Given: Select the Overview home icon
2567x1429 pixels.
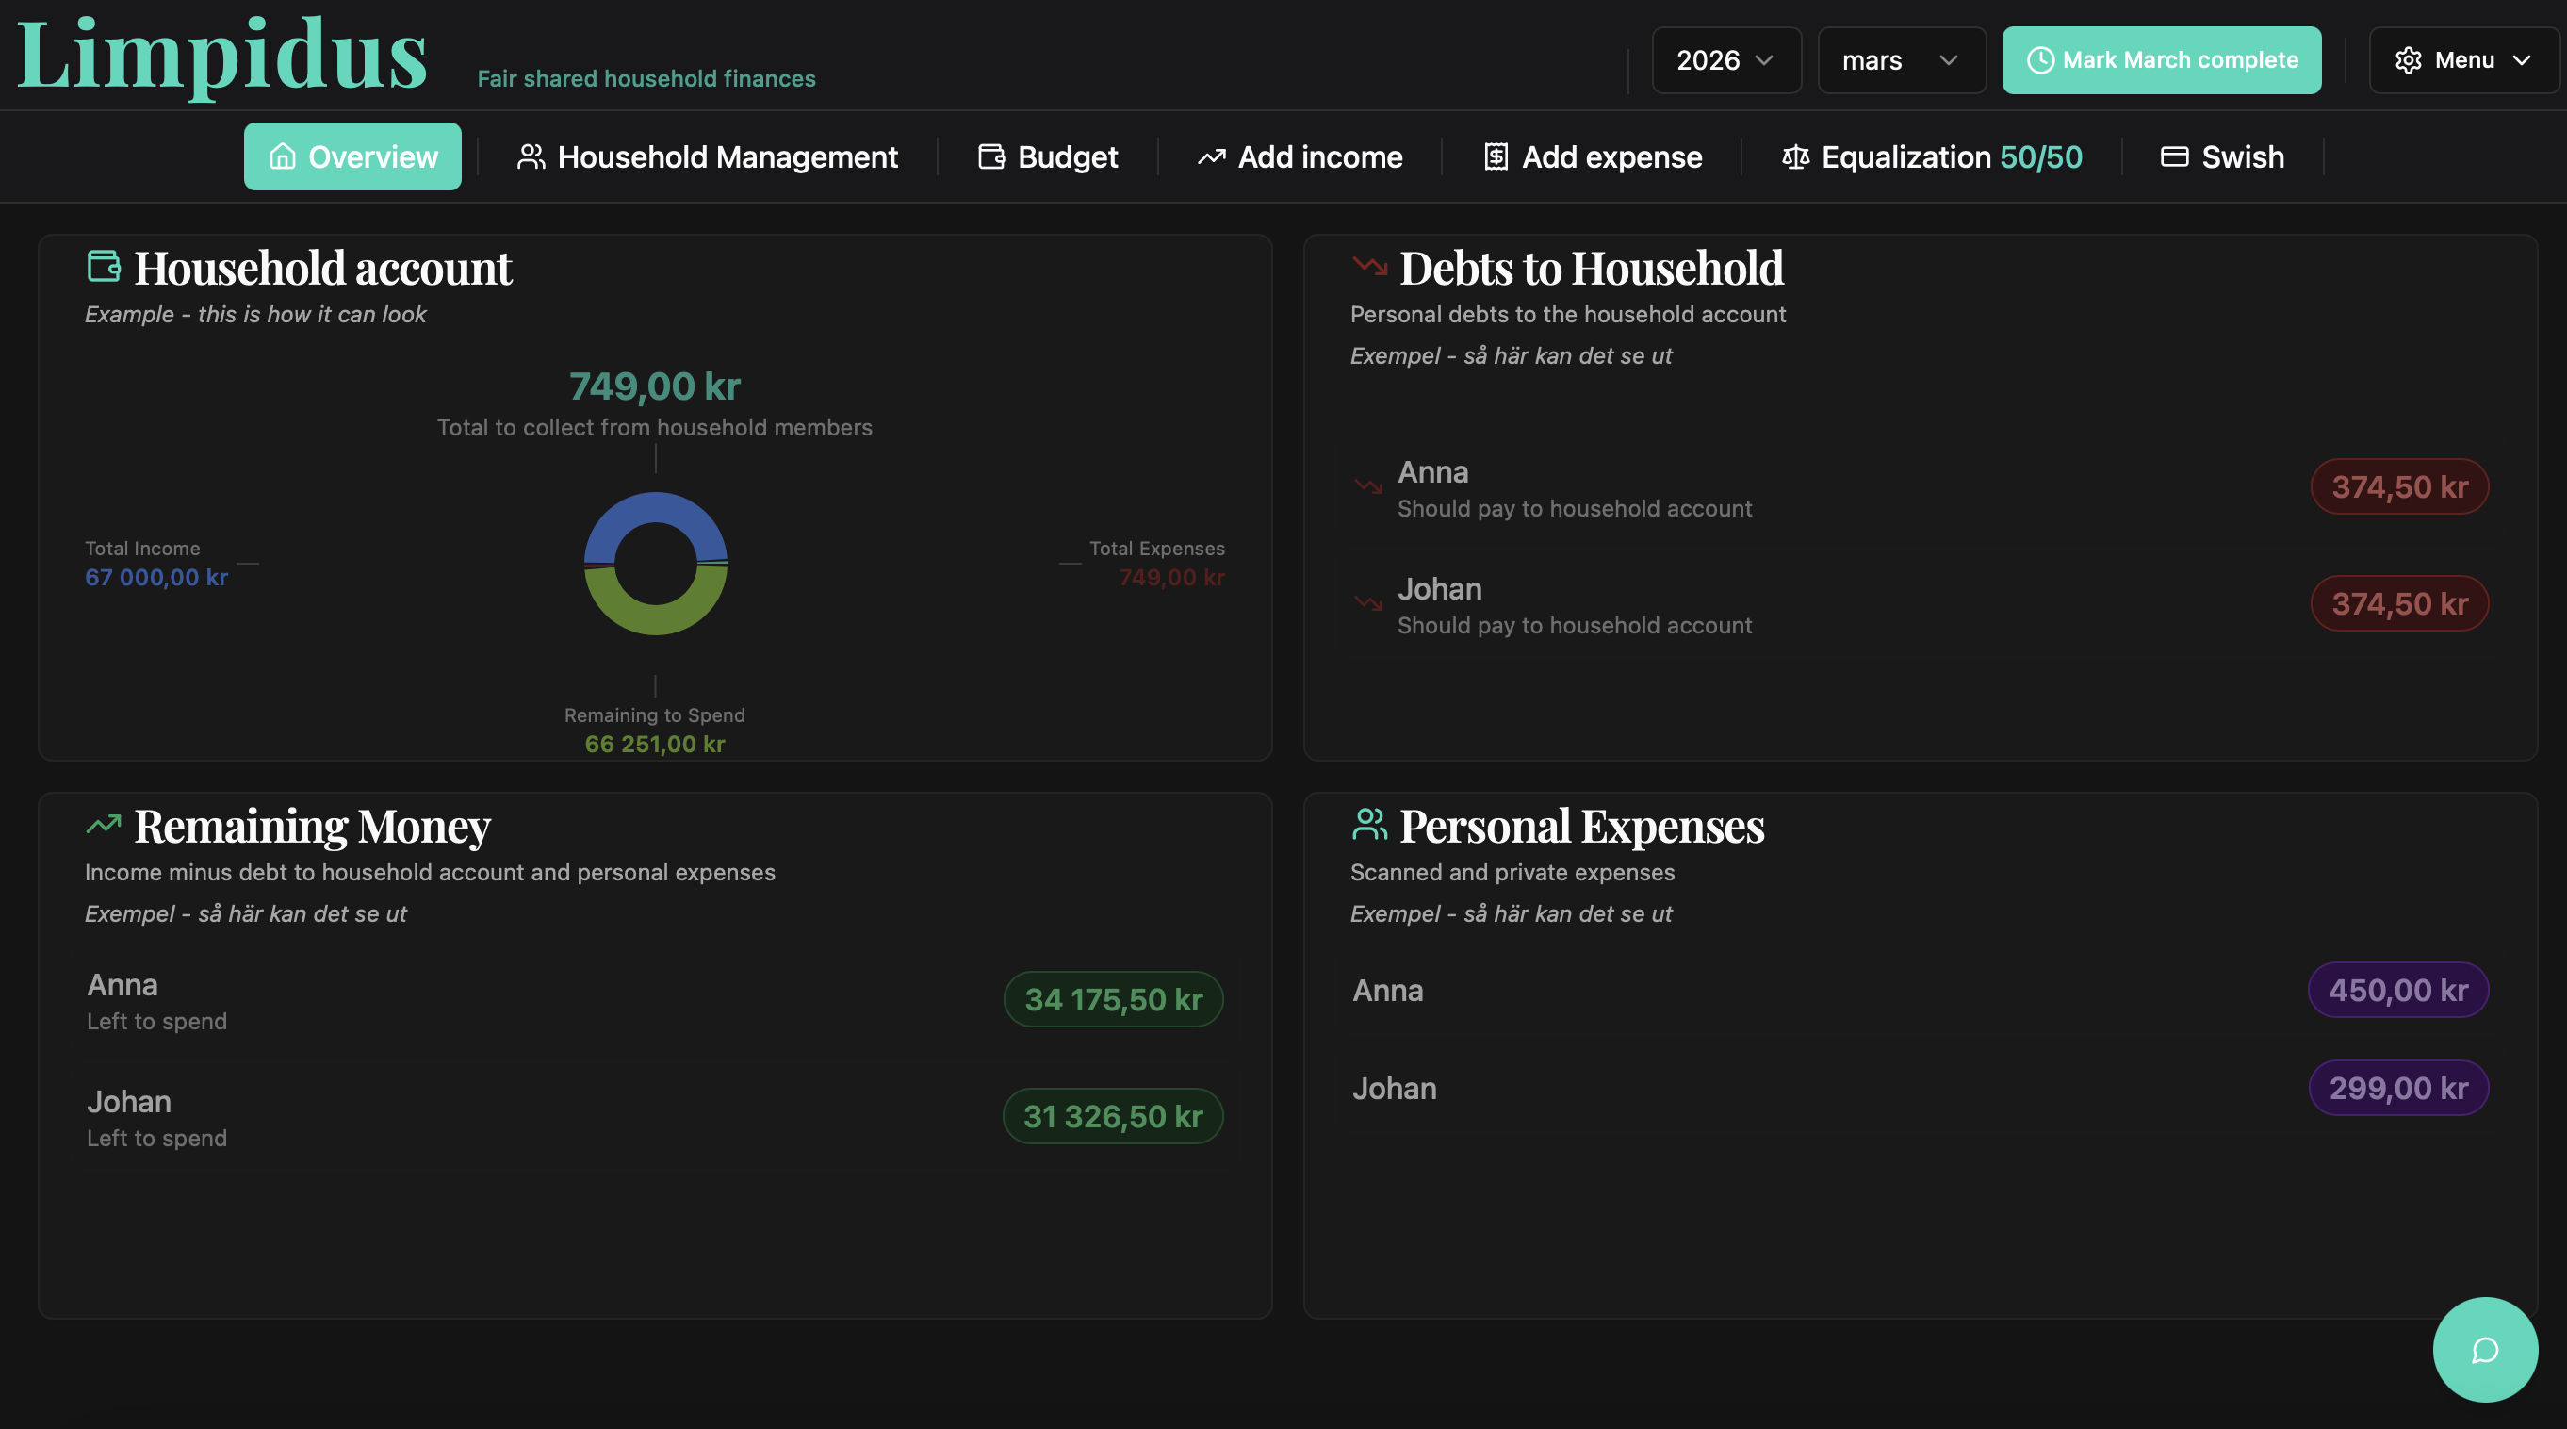Looking at the screenshot, I should click(282, 156).
